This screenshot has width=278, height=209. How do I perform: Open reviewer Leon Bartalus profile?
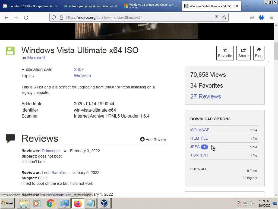point(54,173)
